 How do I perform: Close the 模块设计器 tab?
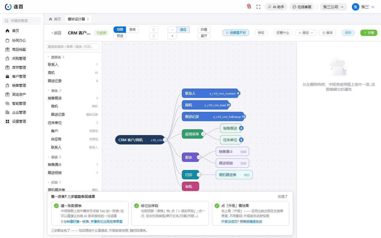tap(88, 19)
